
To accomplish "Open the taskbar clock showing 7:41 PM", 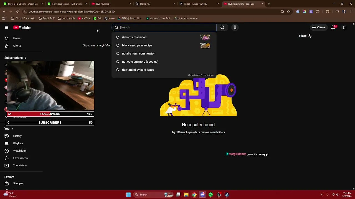I will (347, 195).
